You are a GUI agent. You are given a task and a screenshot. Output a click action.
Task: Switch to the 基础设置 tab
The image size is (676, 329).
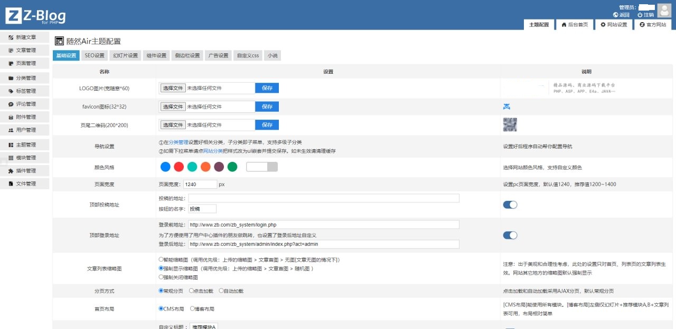click(66, 55)
